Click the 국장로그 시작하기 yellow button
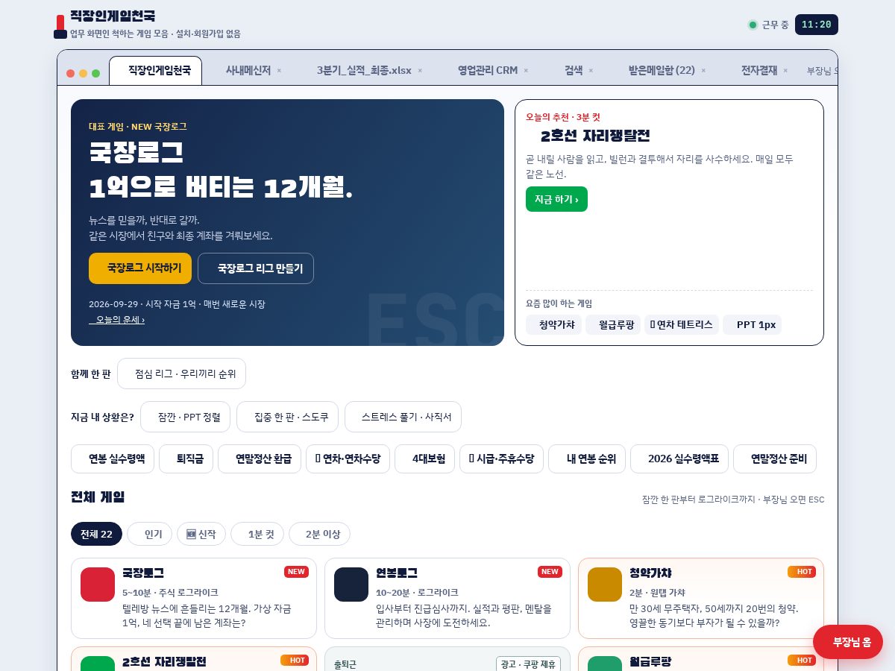This screenshot has height=671, width=895. [x=140, y=268]
